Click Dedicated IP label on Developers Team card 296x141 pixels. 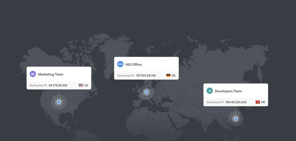click(215, 102)
